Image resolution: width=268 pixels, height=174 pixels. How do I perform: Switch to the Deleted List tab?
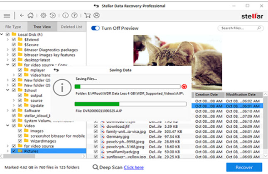tap(71, 27)
